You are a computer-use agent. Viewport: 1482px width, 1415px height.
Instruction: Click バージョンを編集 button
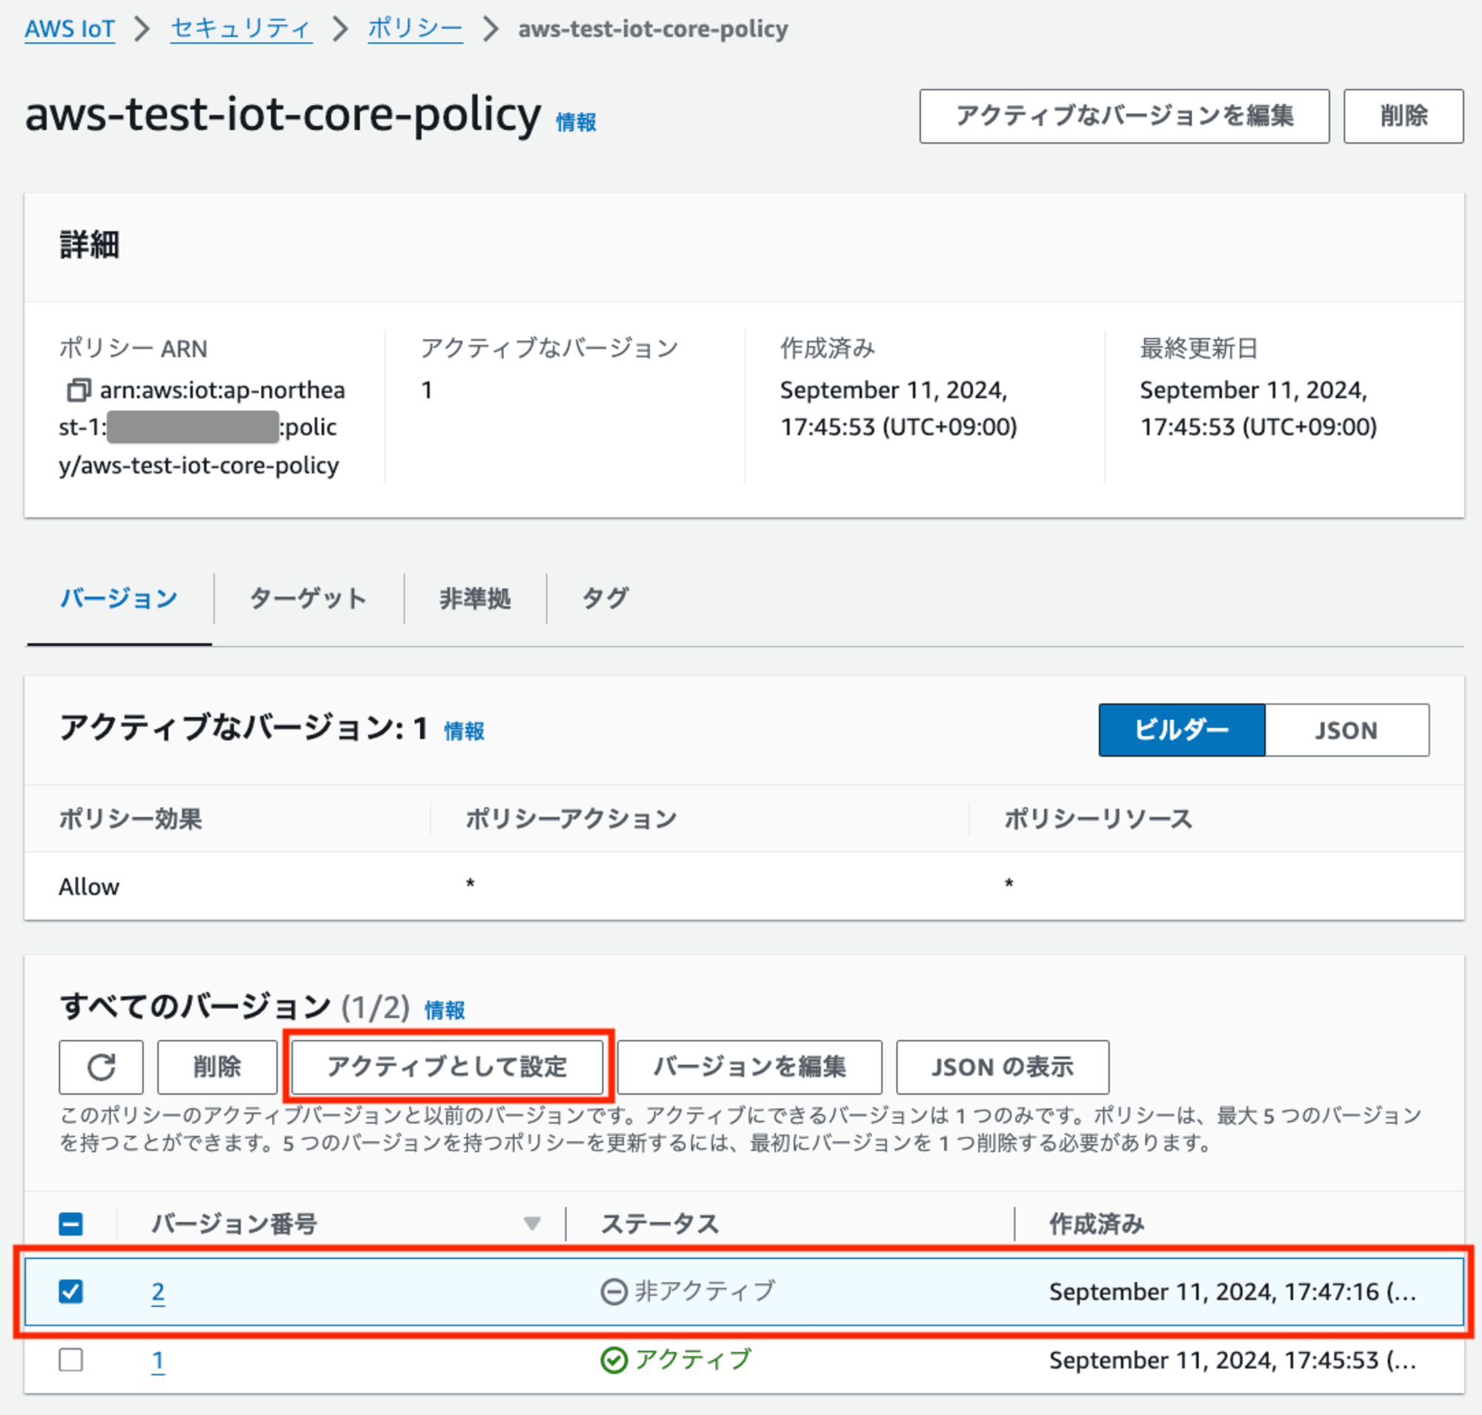point(749,1067)
